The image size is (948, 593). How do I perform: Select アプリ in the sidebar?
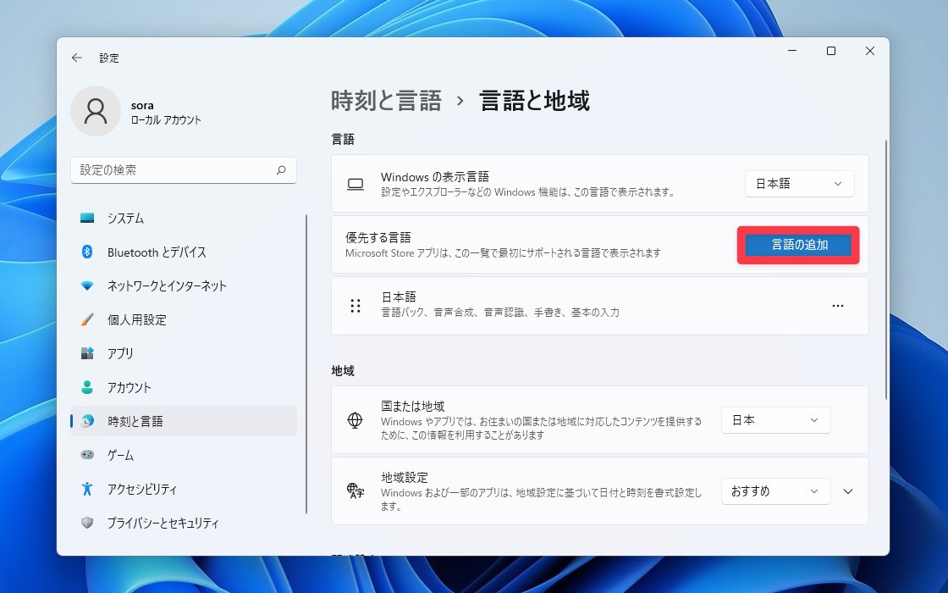point(184,353)
